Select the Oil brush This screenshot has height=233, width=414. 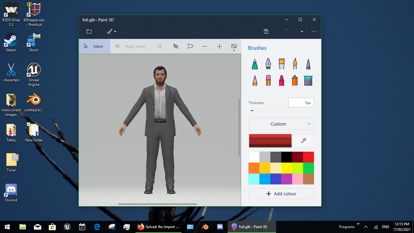[282, 64]
